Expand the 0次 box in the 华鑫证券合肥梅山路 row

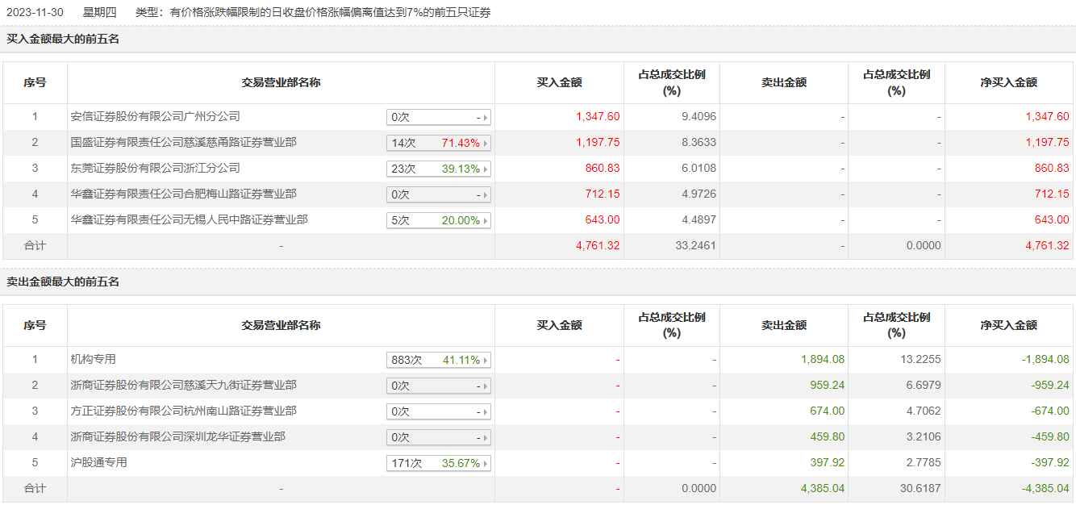click(x=439, y=195)
